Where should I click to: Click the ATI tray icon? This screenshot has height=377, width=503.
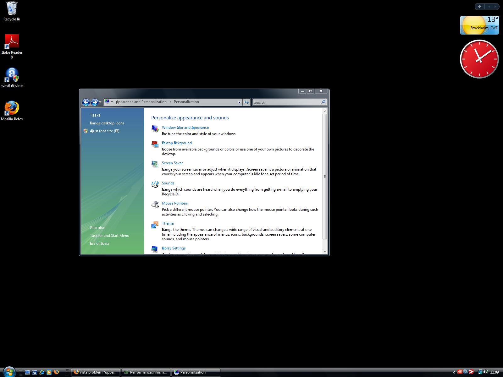tap(460, 372)
